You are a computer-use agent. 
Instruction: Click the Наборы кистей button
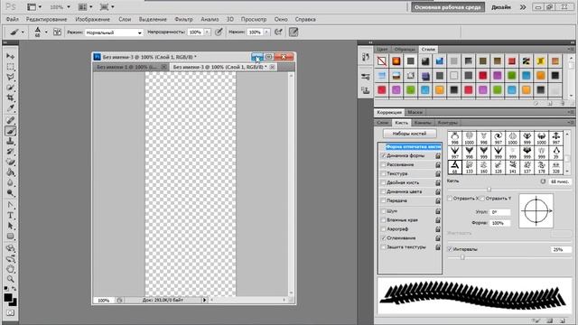coord(409,134)
